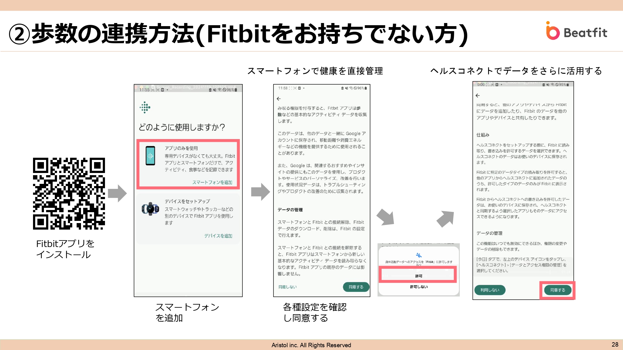
Task: Tap back arrow on Fitbit consent screen
Action: pyautogui.click(x=278, y=99)
